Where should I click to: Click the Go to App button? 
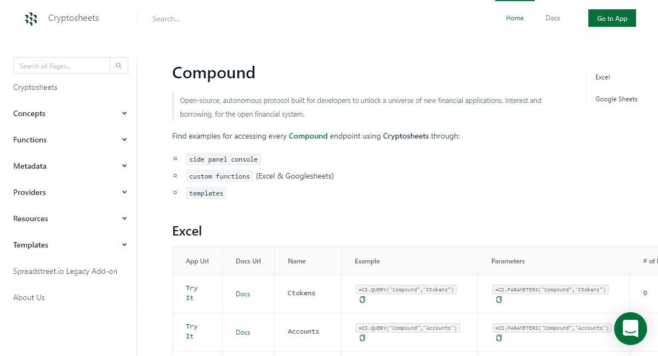pyautogui.click(x=612, y=18)
